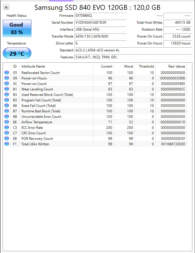Select status orb for Airflow Temperature
Viewport: 195px width, 253px height.
click(7, 122)
